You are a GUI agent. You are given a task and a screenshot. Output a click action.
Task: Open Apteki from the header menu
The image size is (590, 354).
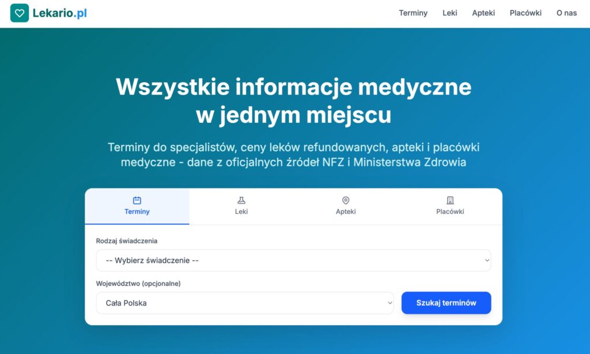pyautogui.click(x=483, y=13)
